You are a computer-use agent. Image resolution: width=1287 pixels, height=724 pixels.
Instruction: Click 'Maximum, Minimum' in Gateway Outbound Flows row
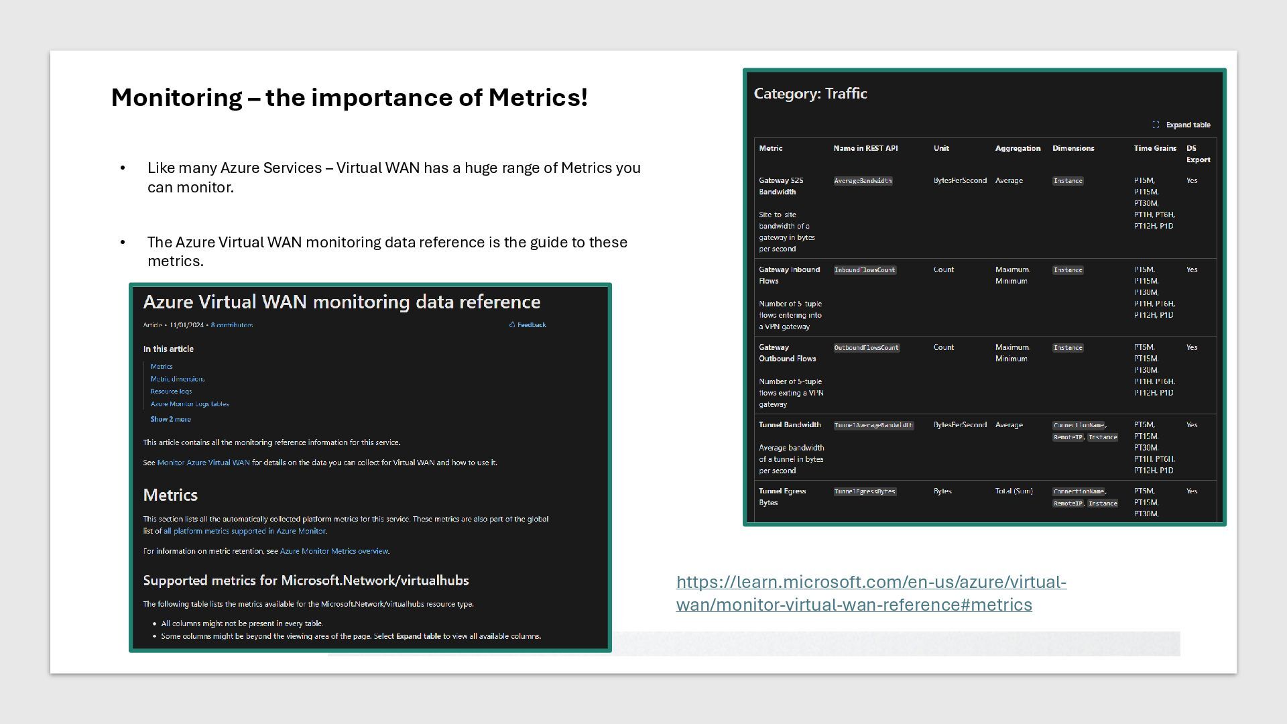point(1012,353)
